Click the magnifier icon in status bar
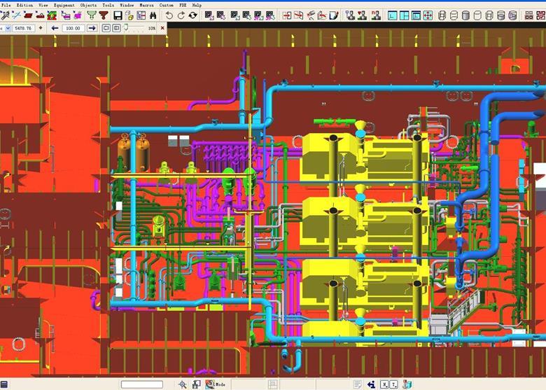 point(183,384)
